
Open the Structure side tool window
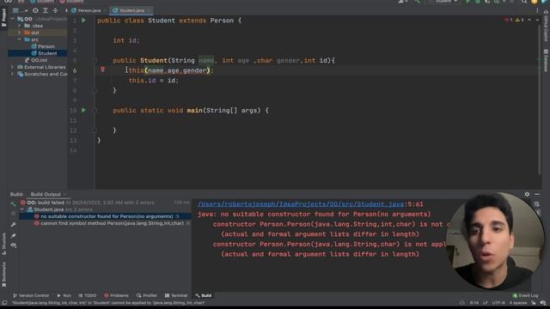pos(3,244)
